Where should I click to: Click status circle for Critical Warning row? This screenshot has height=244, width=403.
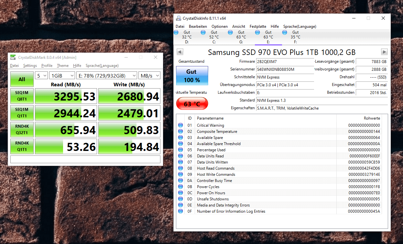(180, 125)
